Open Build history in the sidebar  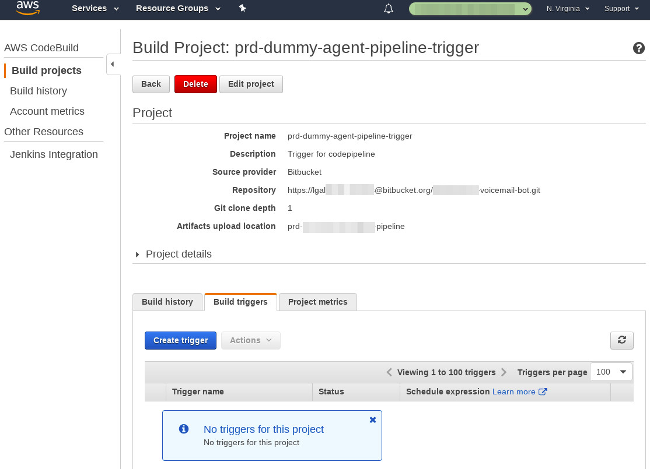pyautogui.click(x=39, y=91)
